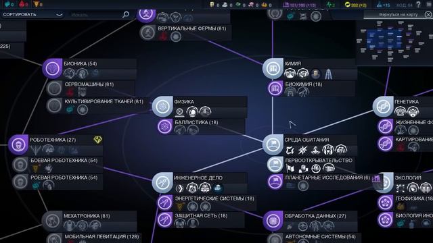Click yellow affinity diamond in Робототехника row
The height and width of the screenshot is (243, 433).
97,140
